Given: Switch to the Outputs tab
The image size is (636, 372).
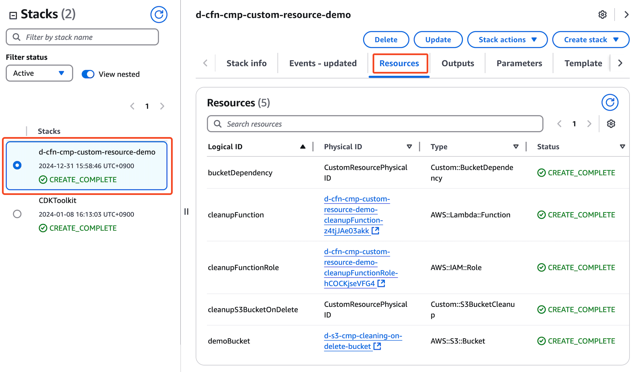Looking at the screenshot, I should click(458, 63).
